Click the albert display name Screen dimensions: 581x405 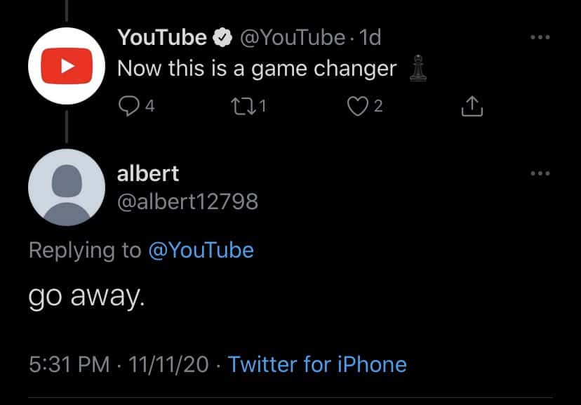[x=148, y=173]
